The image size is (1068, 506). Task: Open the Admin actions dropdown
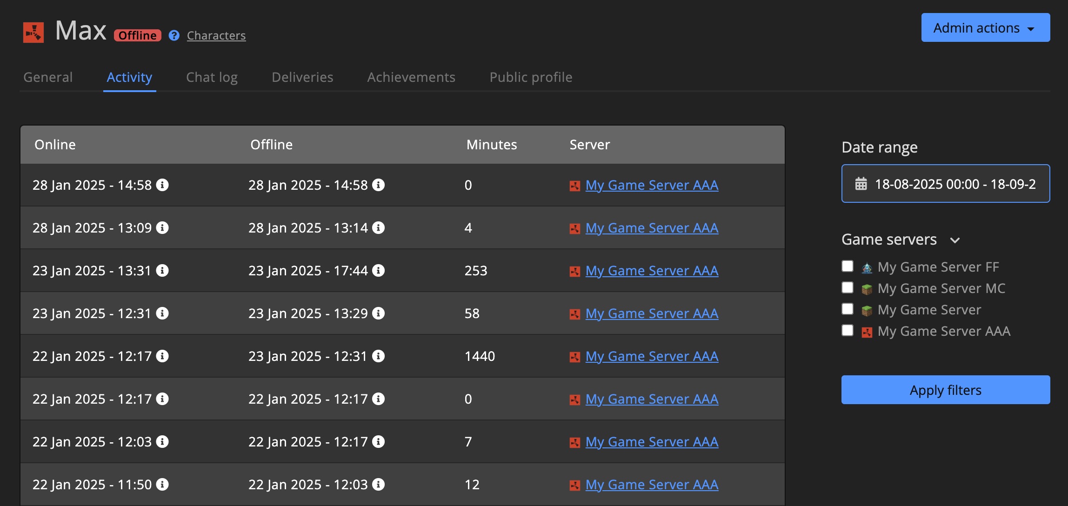coord(985,28)
